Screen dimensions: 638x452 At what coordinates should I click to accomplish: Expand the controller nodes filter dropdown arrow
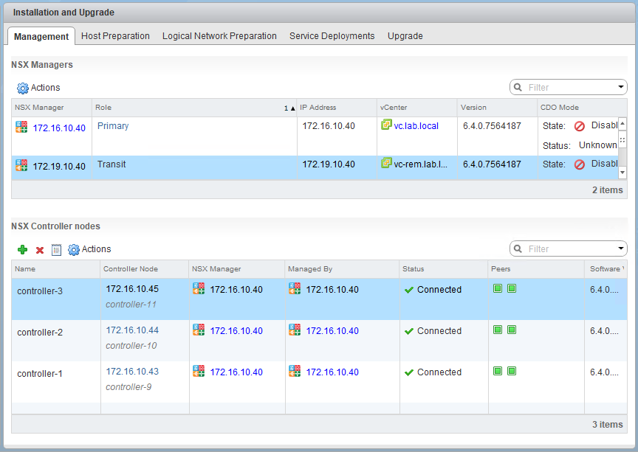tap(621, 249)
